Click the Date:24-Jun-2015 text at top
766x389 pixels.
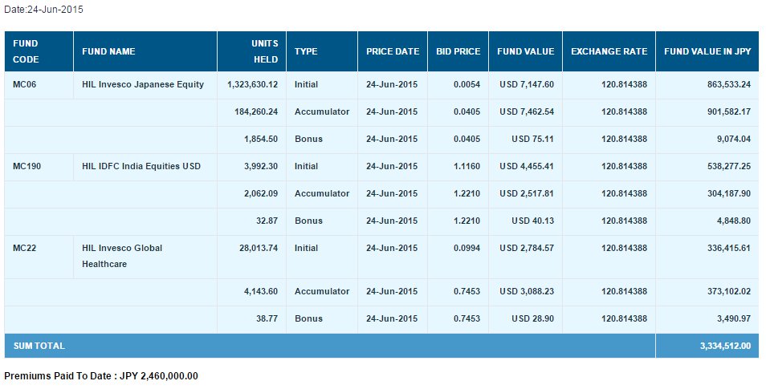click(43, 10)
